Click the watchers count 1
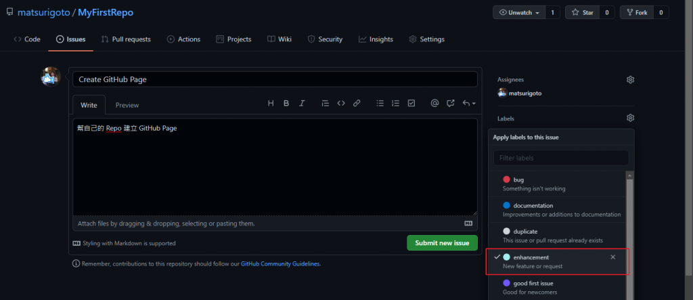 tap(552, 12)
